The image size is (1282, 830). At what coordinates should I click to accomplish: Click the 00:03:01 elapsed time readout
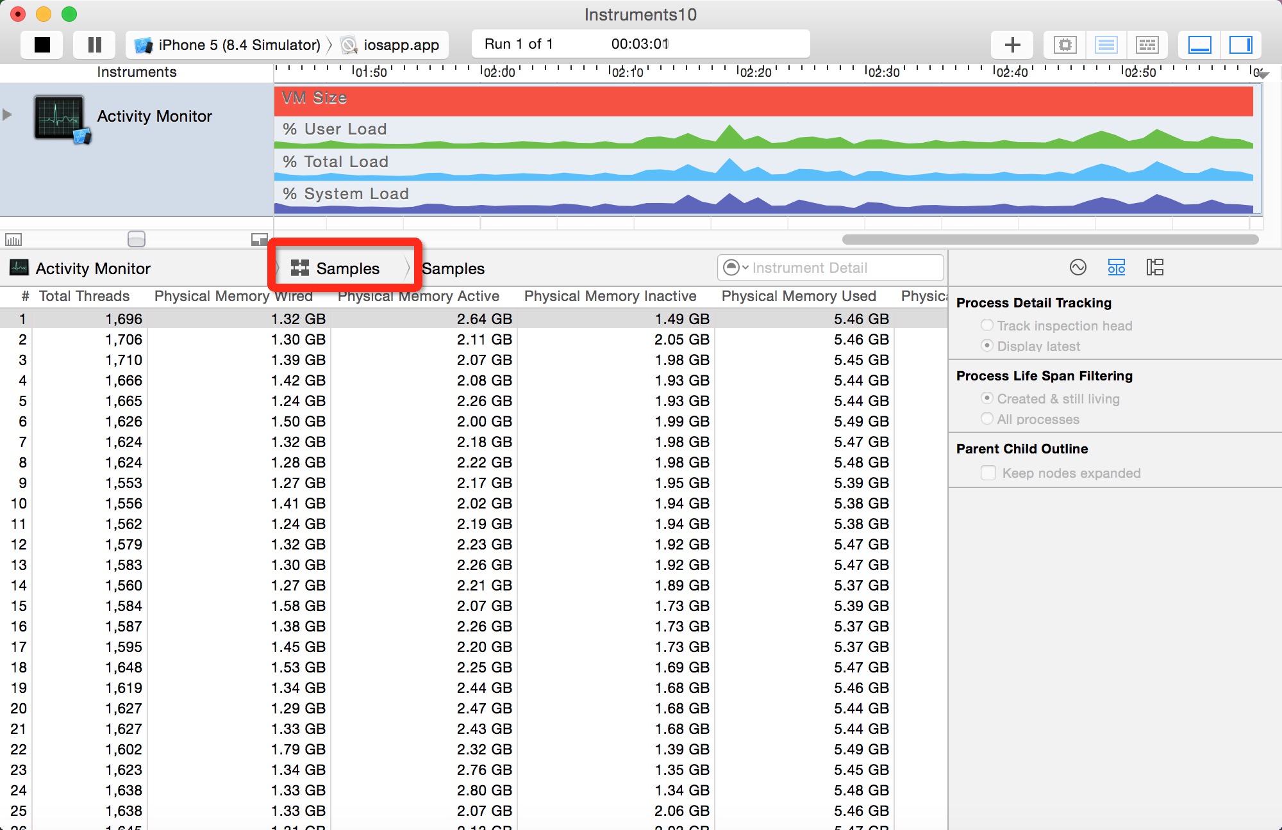pyautogui.click(x=640, y=44)
